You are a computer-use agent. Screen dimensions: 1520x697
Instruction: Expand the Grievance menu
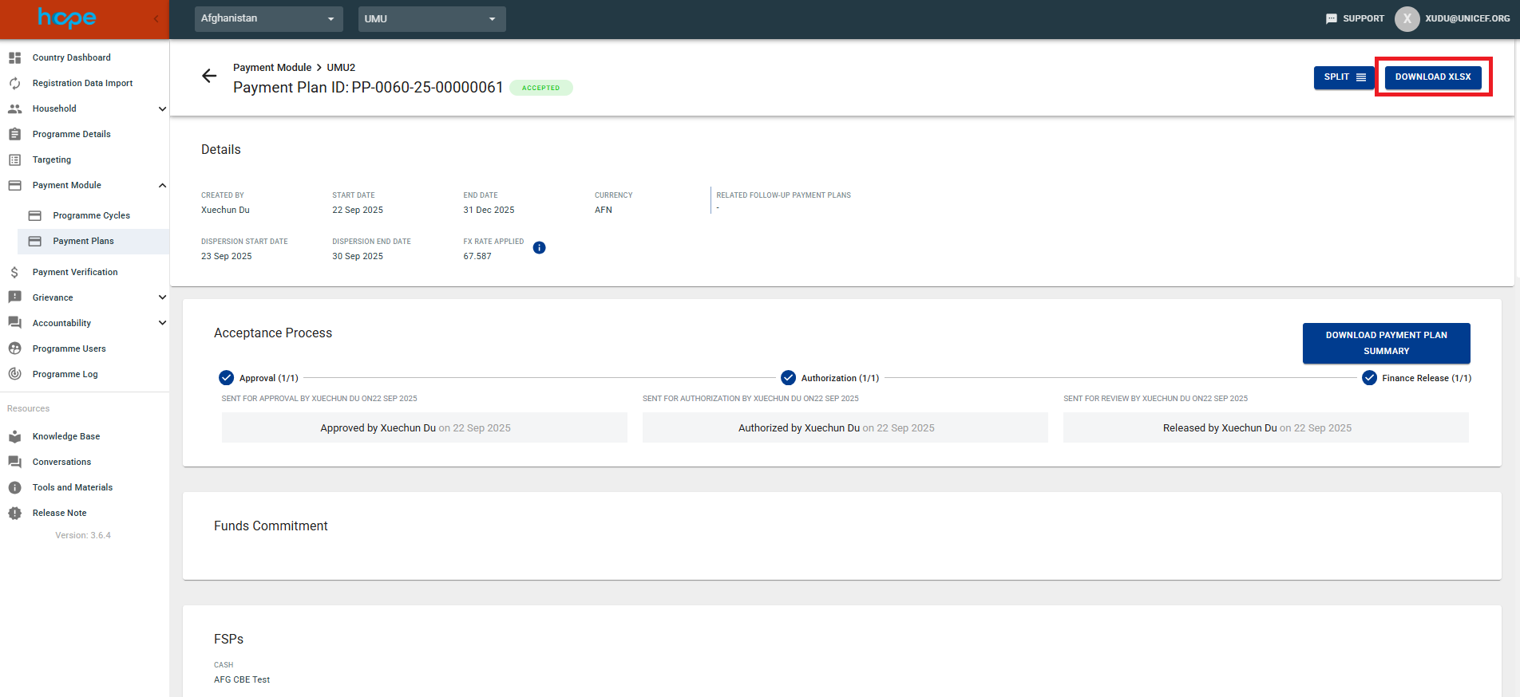162,297
